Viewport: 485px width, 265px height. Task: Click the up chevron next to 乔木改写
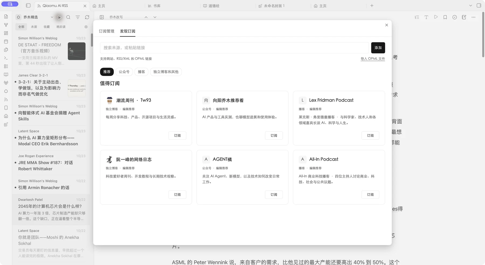tap(146, 17)
